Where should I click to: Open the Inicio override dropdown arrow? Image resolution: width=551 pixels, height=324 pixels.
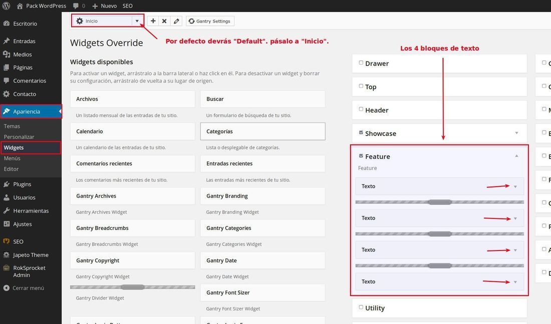[137, 21]
